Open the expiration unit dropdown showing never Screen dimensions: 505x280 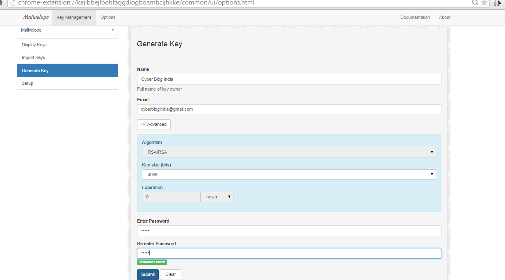(x=217, y=197)
